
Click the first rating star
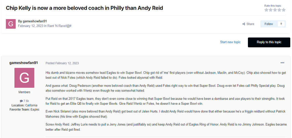click(266, 10)
